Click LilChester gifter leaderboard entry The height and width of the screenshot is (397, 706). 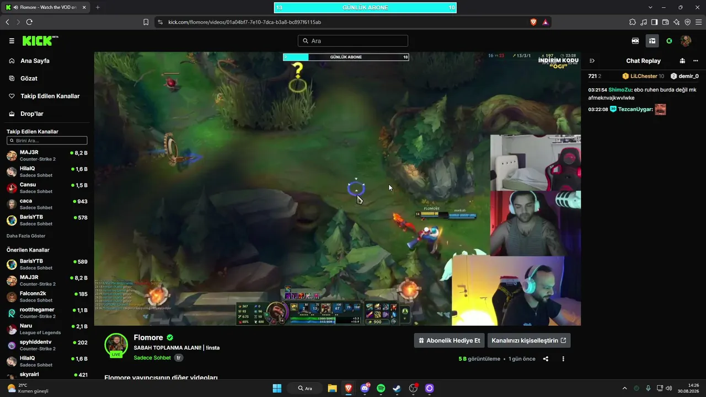coord(643,76)
